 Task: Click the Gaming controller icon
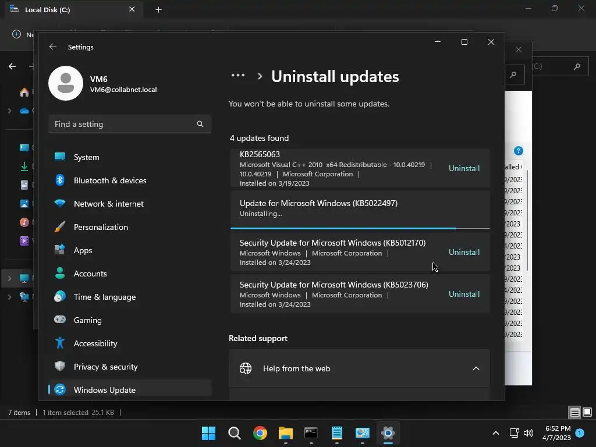click(x=60, y=320)
